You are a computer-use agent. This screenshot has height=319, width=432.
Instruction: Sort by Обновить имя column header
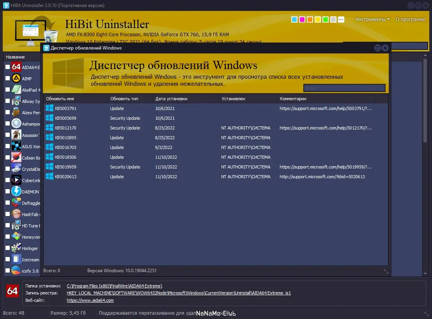tap(76, 99)
